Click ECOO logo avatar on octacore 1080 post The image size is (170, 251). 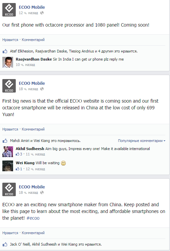point(9,10)
